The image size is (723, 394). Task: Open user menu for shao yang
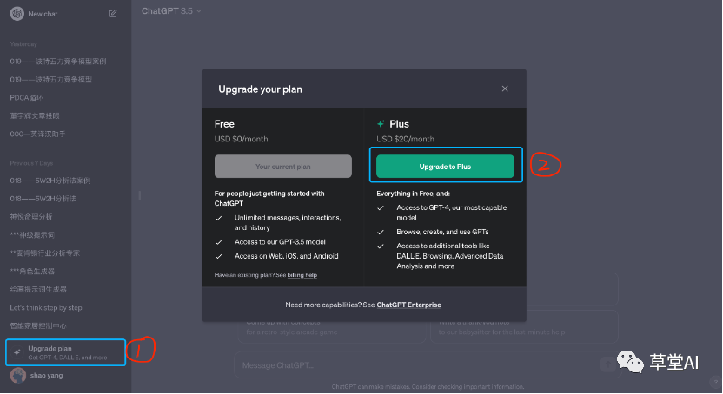click(48, 376)
